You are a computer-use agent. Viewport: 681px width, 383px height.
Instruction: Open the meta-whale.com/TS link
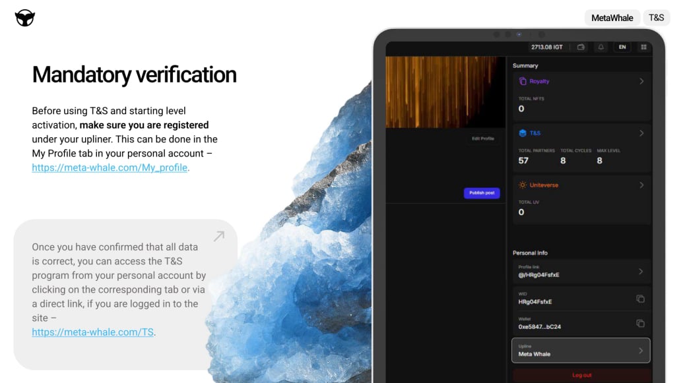click(92, 332)
